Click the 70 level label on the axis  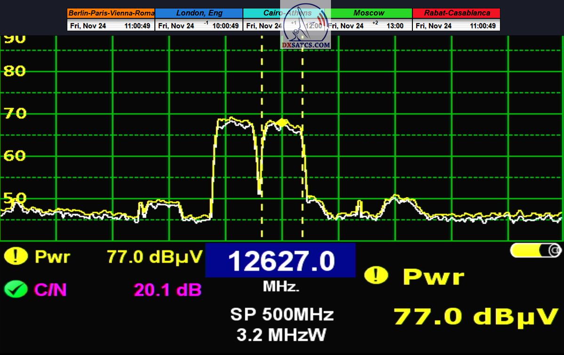(14, 113)
